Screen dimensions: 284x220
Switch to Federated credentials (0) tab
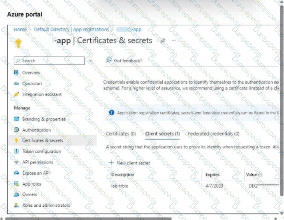click(x=214, y=134)
